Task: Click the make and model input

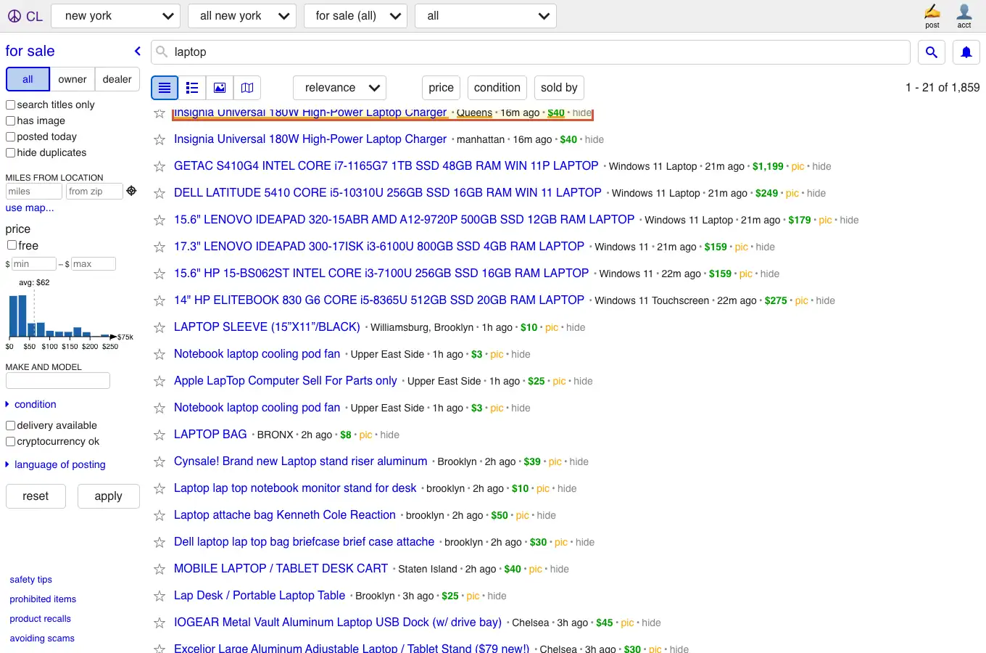Action: click(x=58, y=381)
